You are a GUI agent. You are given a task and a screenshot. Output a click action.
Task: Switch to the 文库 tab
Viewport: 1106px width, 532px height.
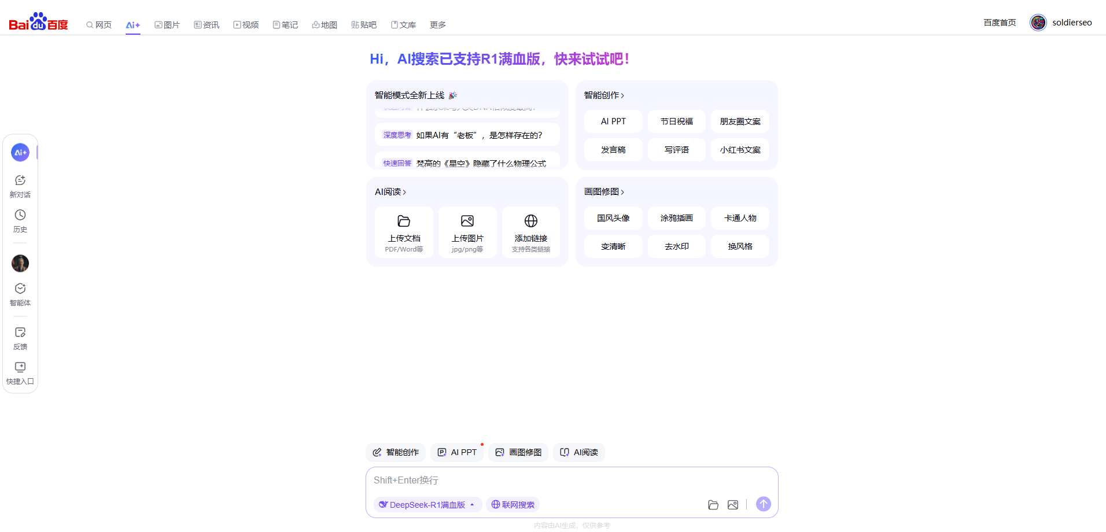[403, 25]
